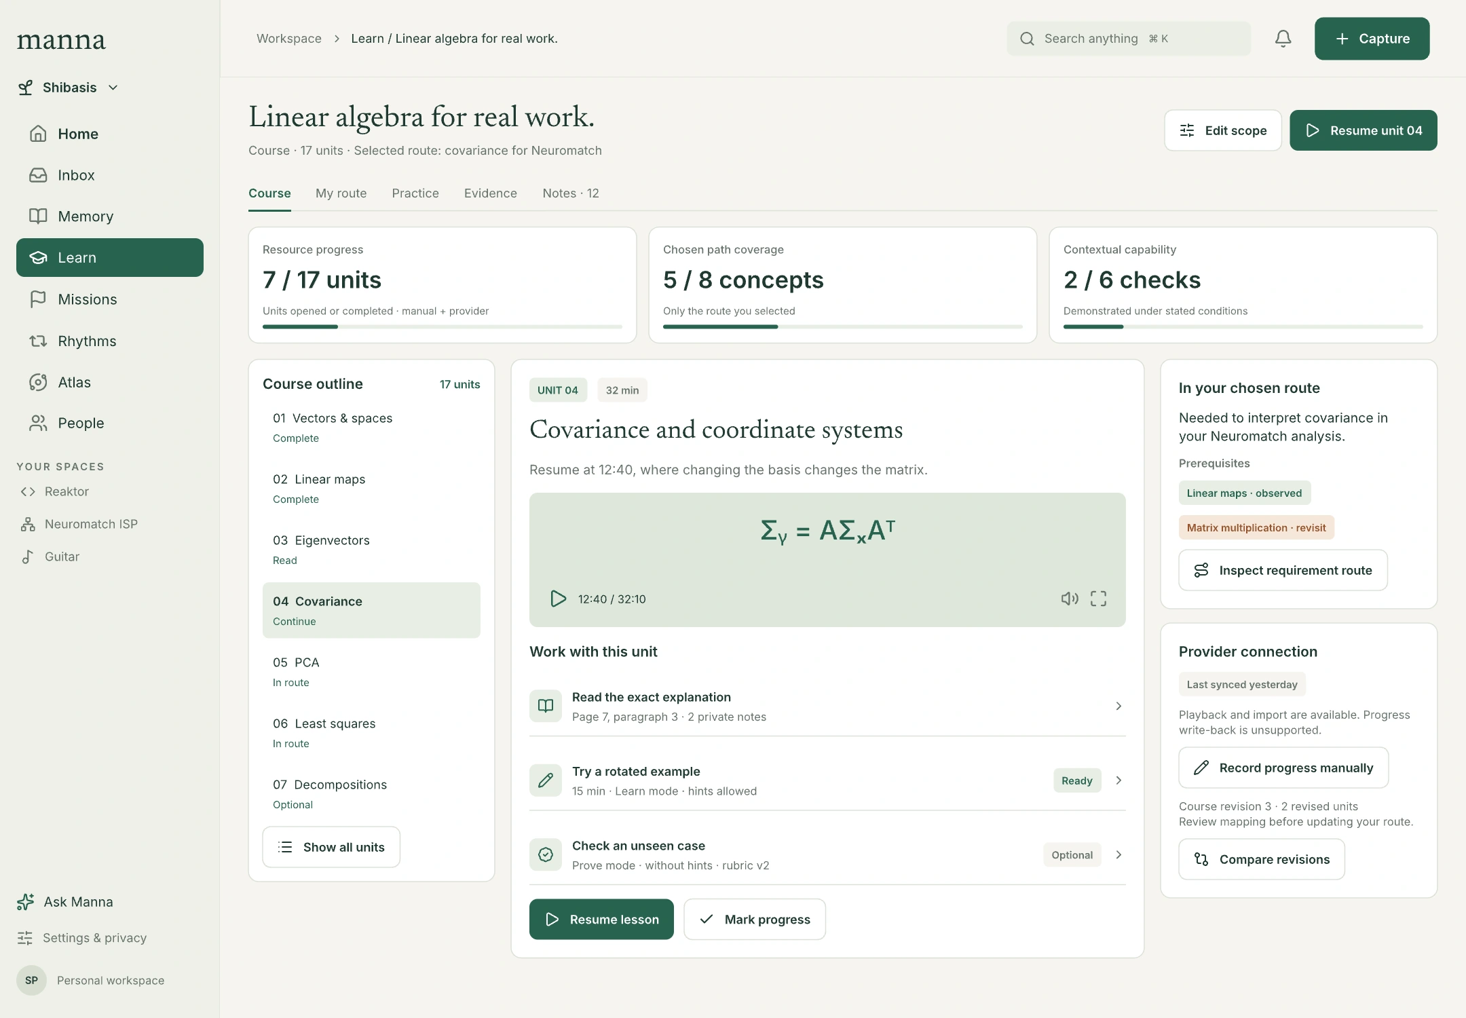Go to Inbox in the sidebar
The image size is (1466, 1018).
[x=110, y=175]
